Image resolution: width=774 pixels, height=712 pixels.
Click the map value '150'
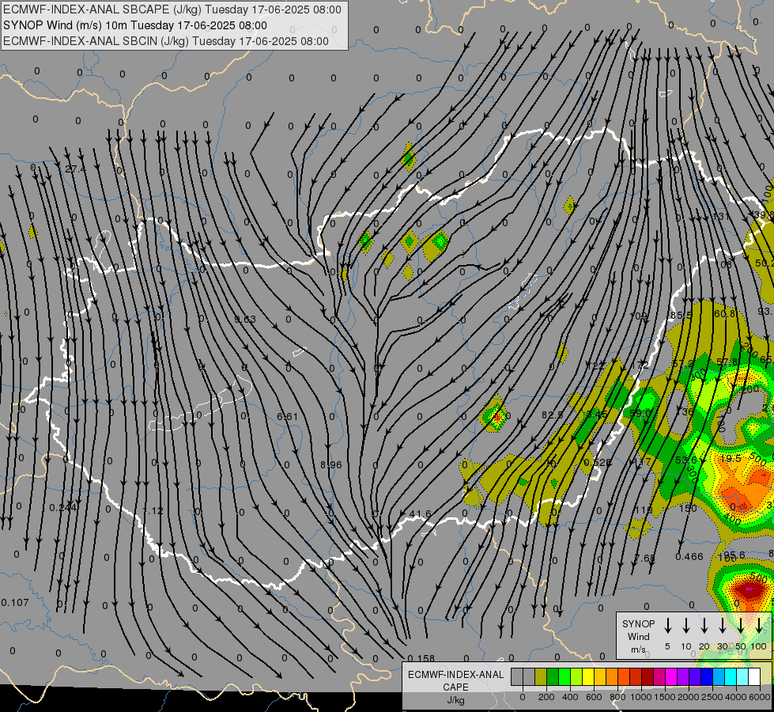[x=688, y=508]
